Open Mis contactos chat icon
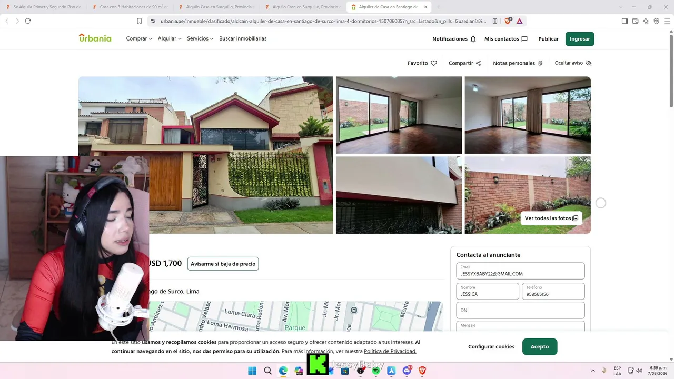The height and width of the screenshot is (379, 674). point(524,39)
